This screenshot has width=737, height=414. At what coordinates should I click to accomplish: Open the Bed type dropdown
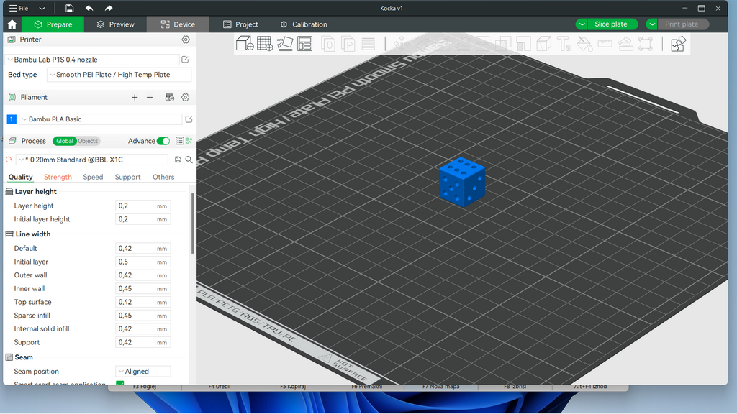coord(119,75)
